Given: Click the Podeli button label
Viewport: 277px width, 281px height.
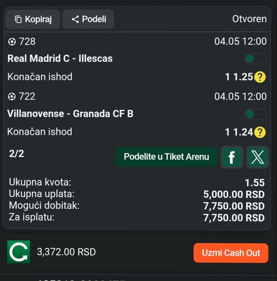Looking at the screenshot, I should point(94,19).
